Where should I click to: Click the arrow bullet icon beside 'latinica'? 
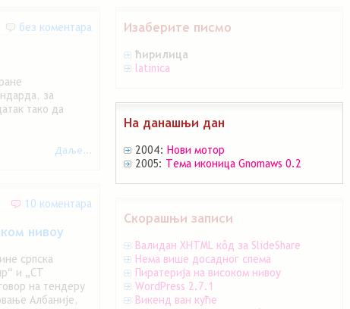(x=128, y=68)
